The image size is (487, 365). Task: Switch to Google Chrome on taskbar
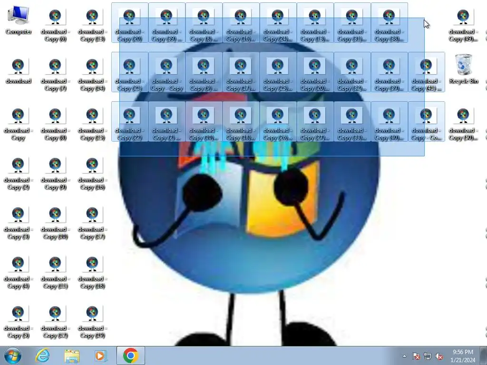(131, 355)
